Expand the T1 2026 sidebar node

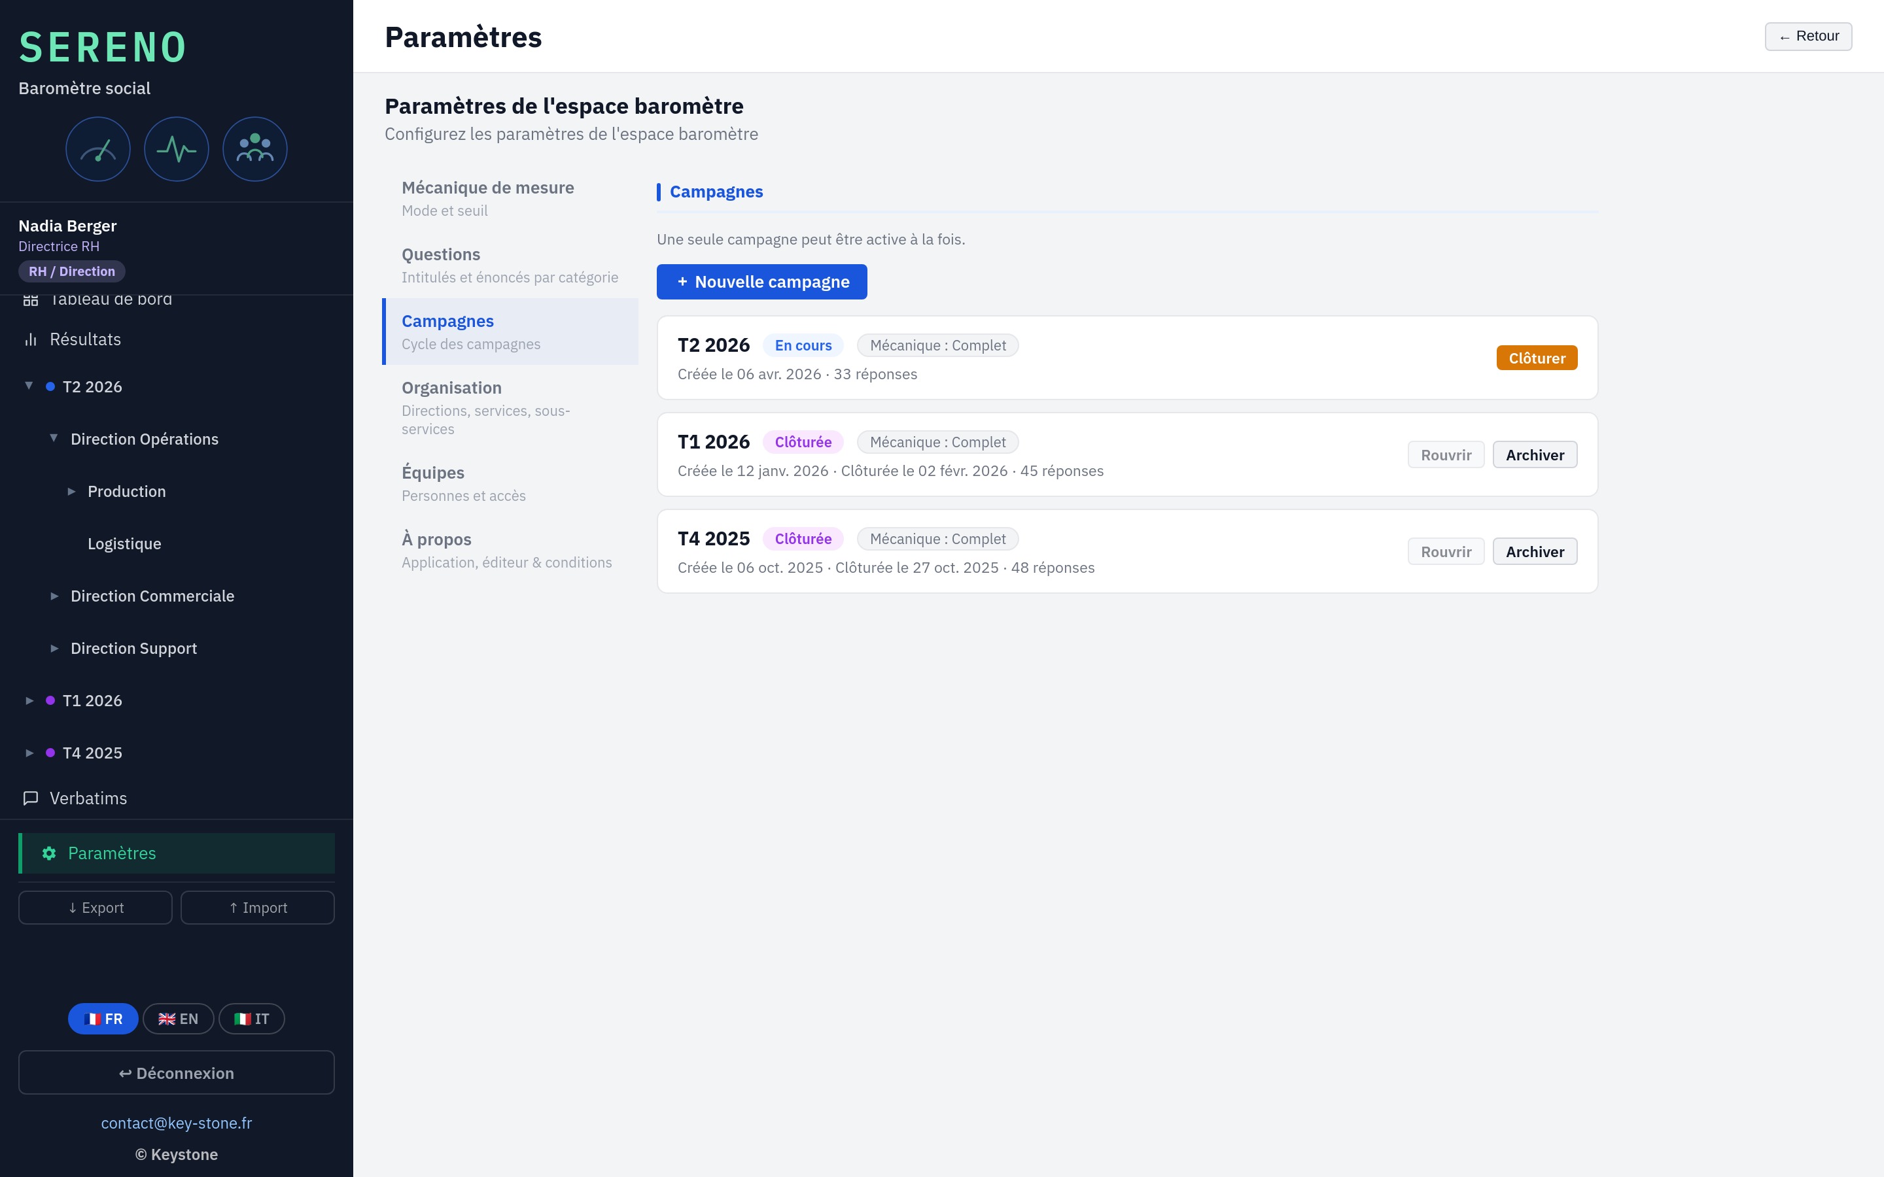point(29,700)
